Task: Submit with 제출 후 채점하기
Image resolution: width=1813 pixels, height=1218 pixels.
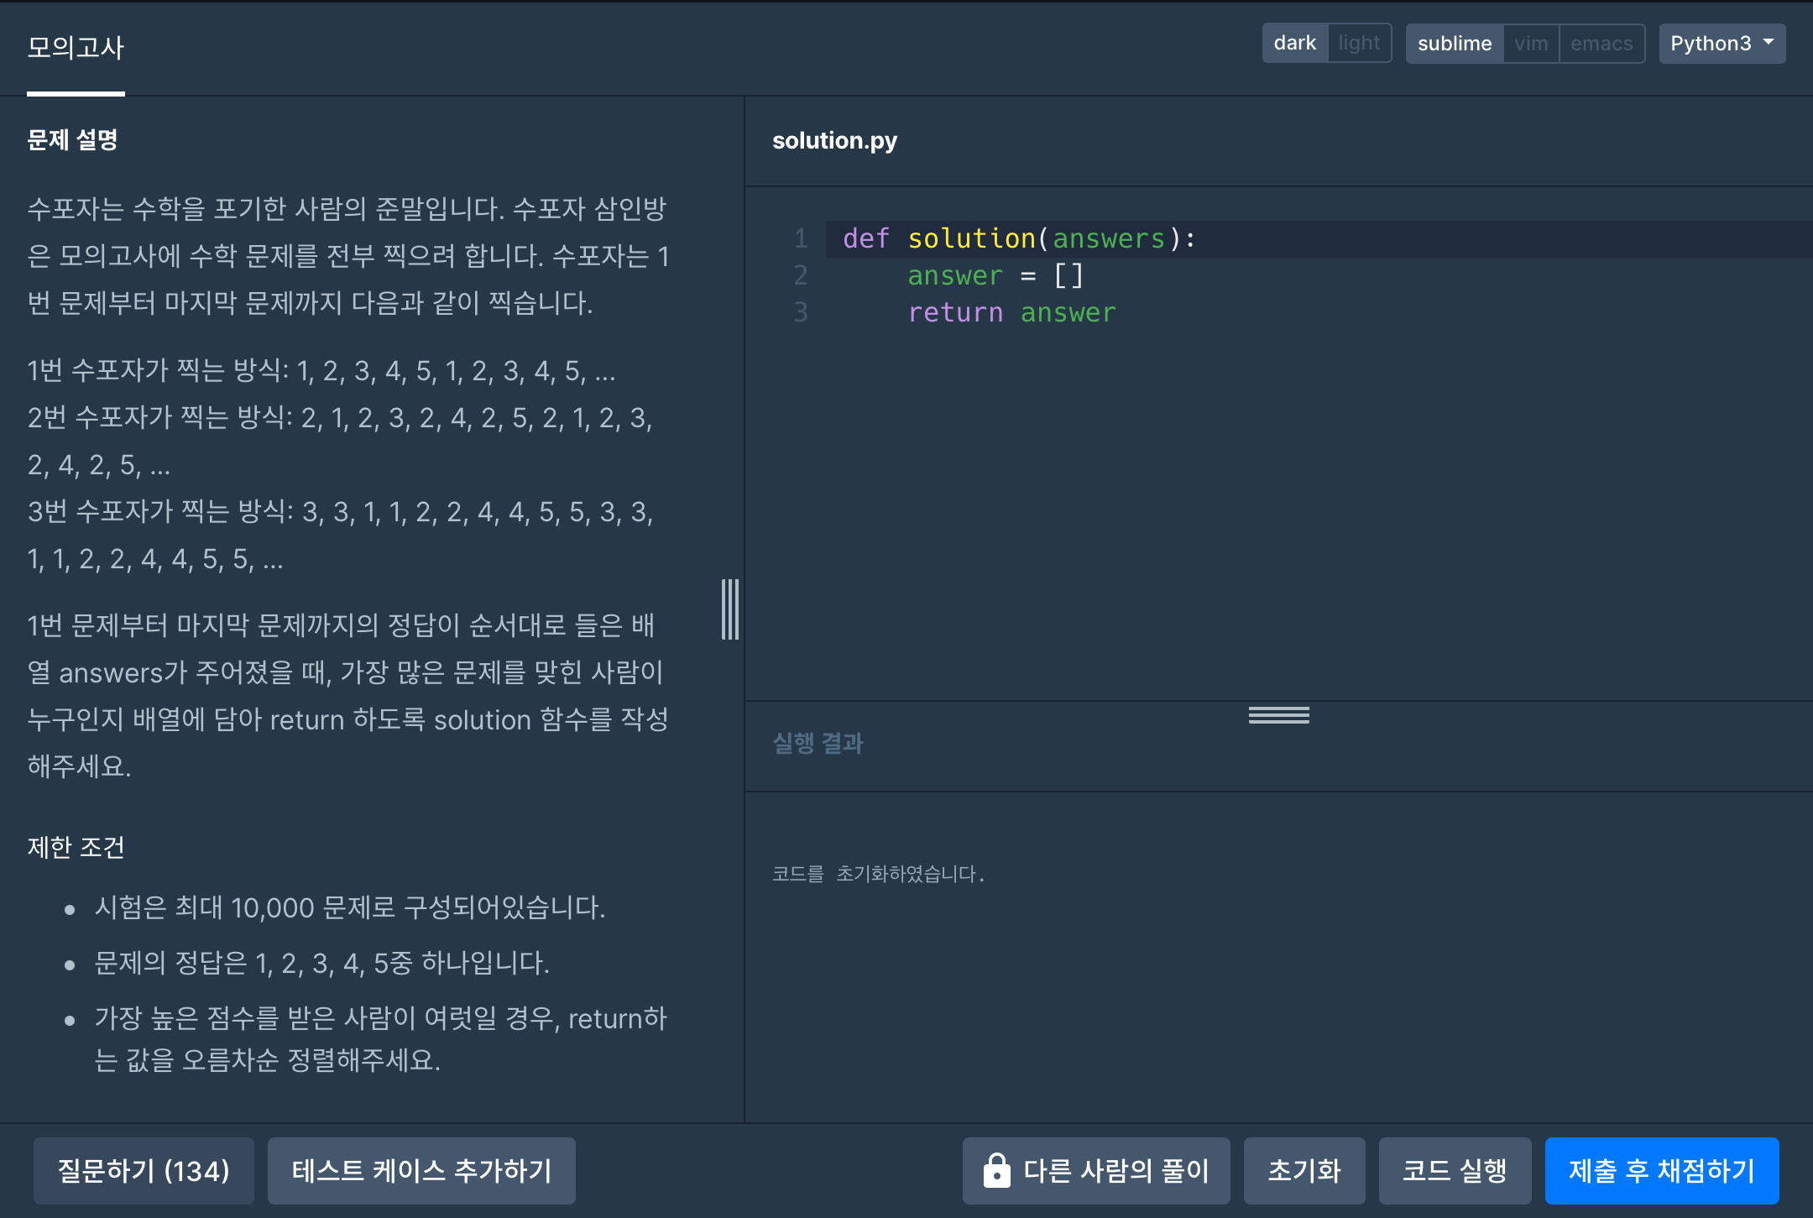Action: tap(1661, 1170)
